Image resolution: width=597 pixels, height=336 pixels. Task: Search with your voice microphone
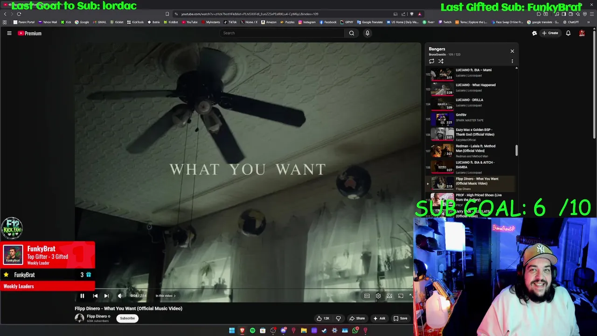point(368,33)
